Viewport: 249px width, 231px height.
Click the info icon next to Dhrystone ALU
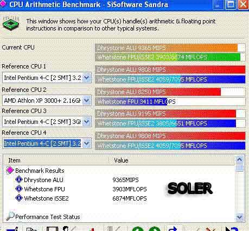coord(19,179)
